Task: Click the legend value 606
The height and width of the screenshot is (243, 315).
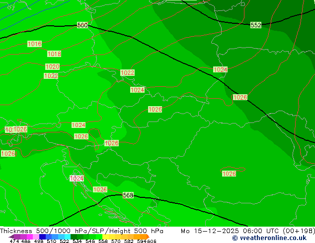Action: point(152,241)
